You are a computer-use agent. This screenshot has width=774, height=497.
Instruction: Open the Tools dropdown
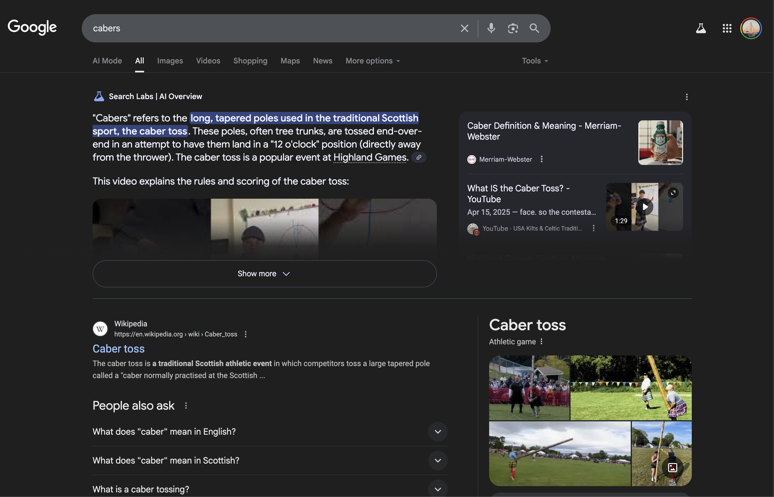[535, 61]
